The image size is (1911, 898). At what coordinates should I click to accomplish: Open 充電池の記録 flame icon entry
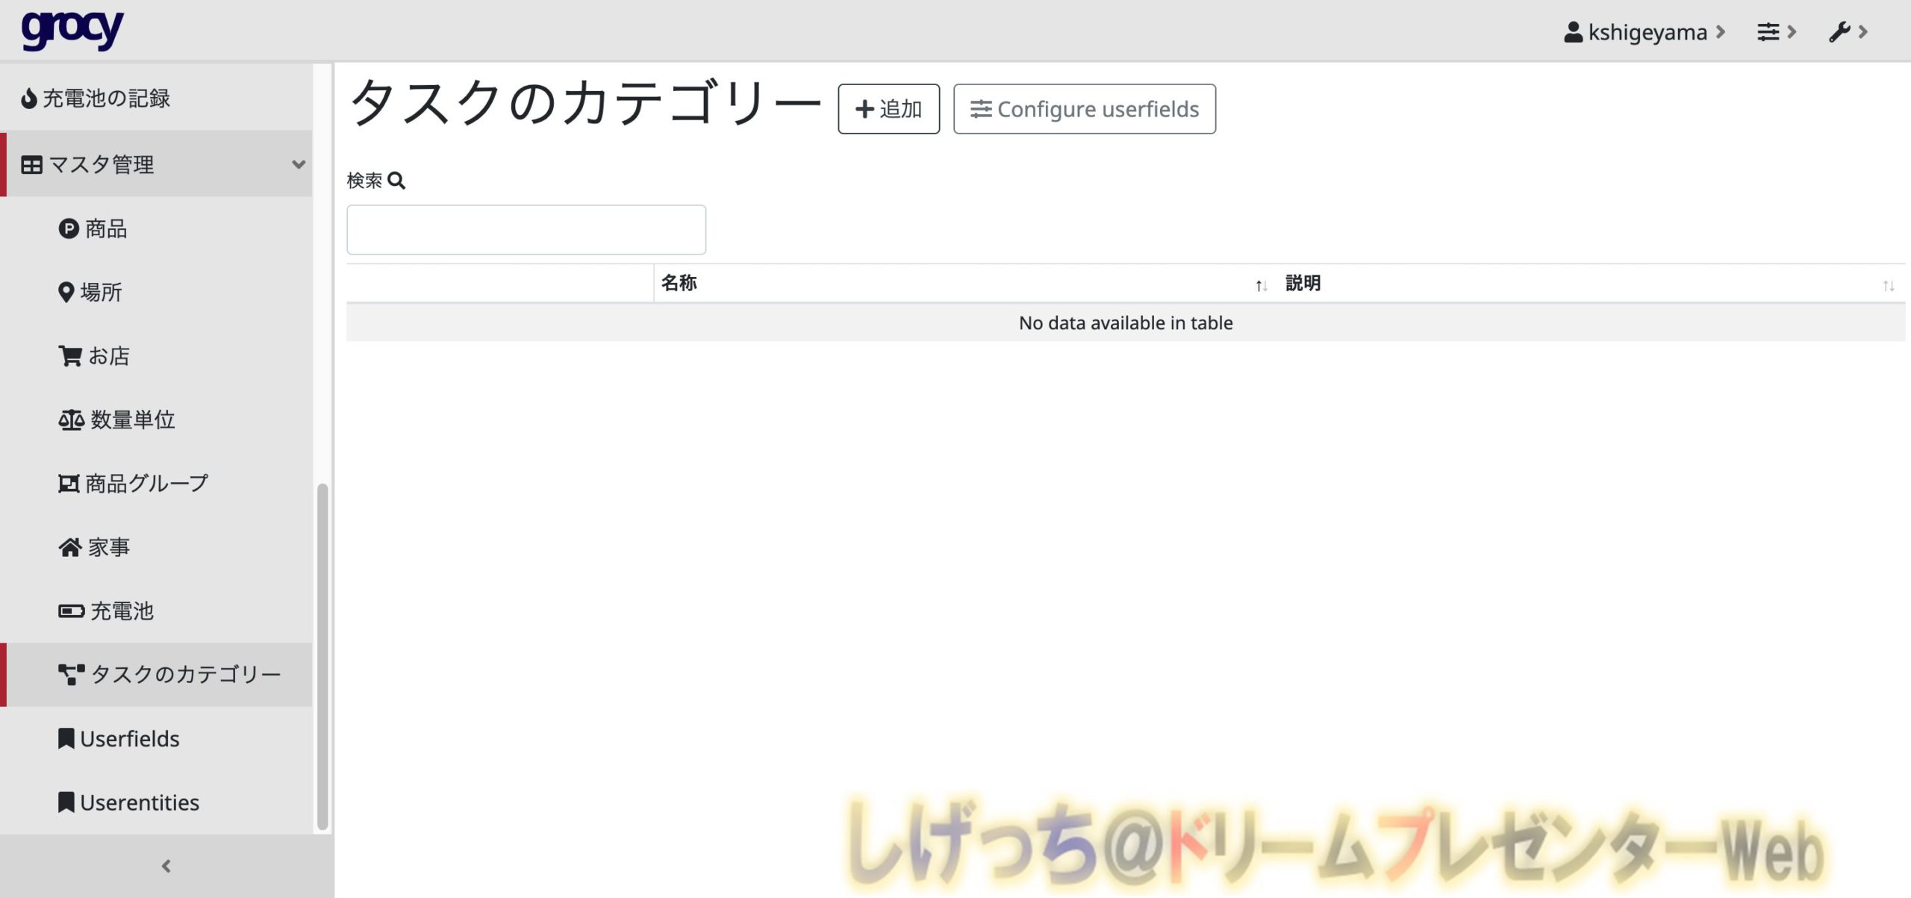point(96,99)
